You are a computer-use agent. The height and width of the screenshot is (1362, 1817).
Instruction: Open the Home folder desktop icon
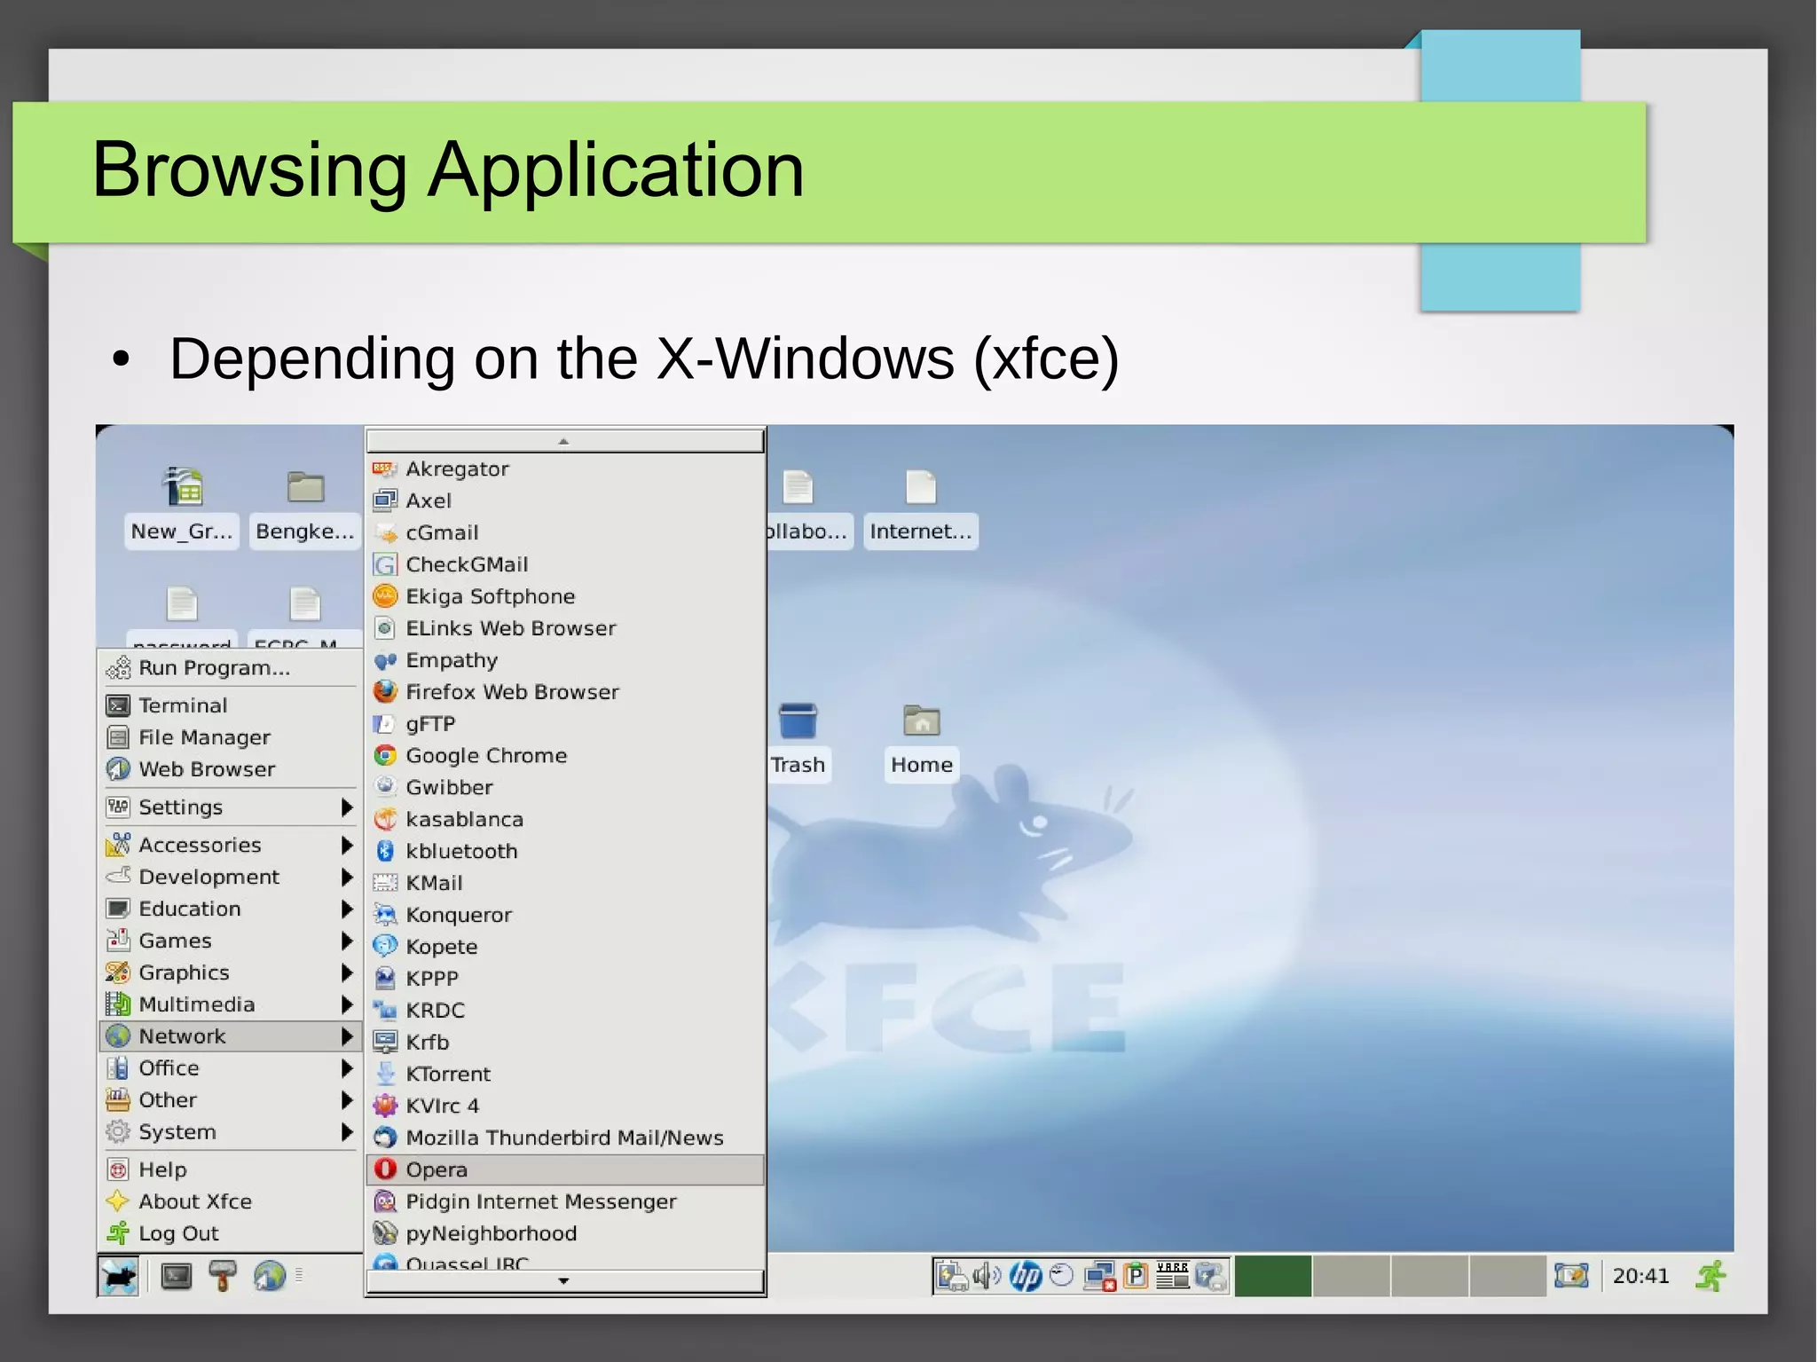click(922, 740)
